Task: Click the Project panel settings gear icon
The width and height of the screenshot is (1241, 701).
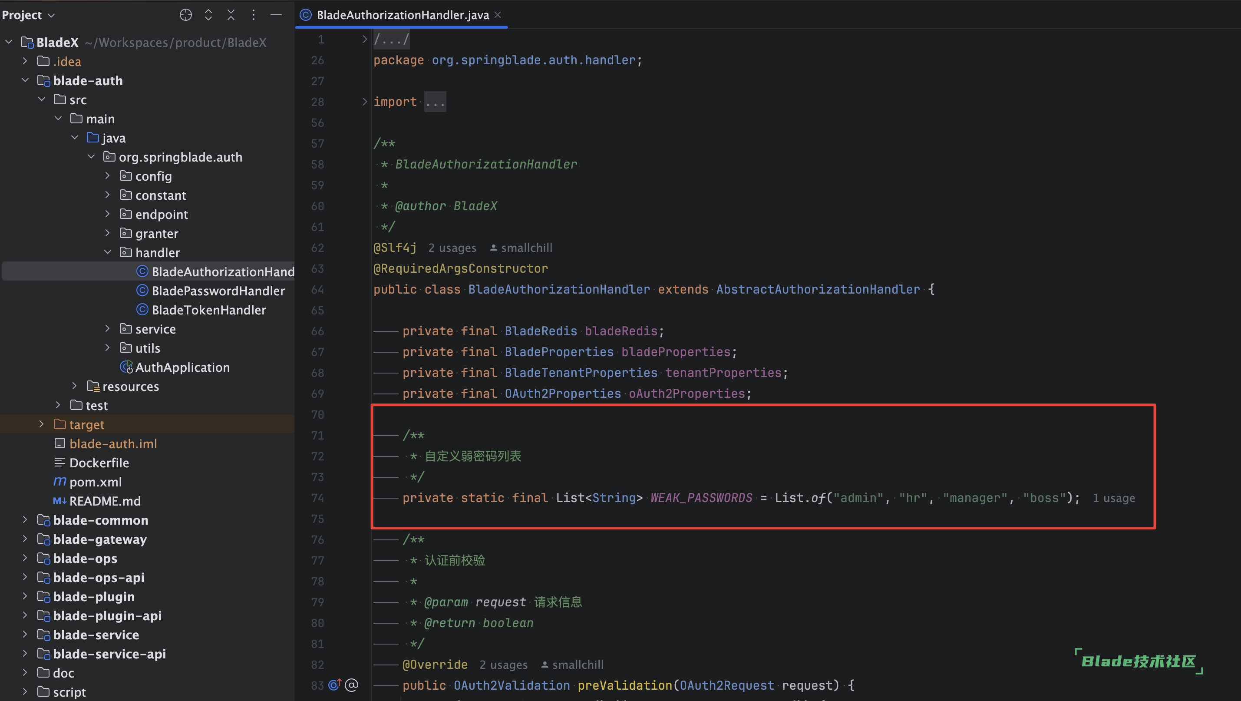Action: [253, 14]
